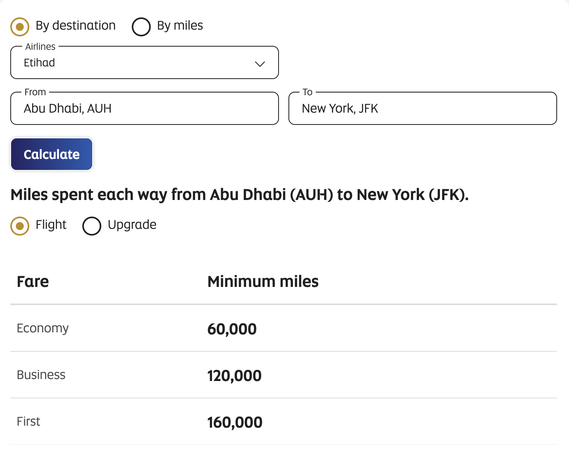The image size is (569, 464).
Task: Click the chevron arrow in Airlines field
Action: [x=260, y=64]
